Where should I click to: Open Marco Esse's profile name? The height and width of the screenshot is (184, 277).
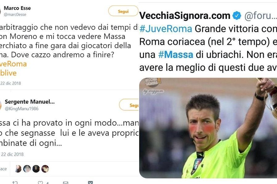[x=17, y=8]
